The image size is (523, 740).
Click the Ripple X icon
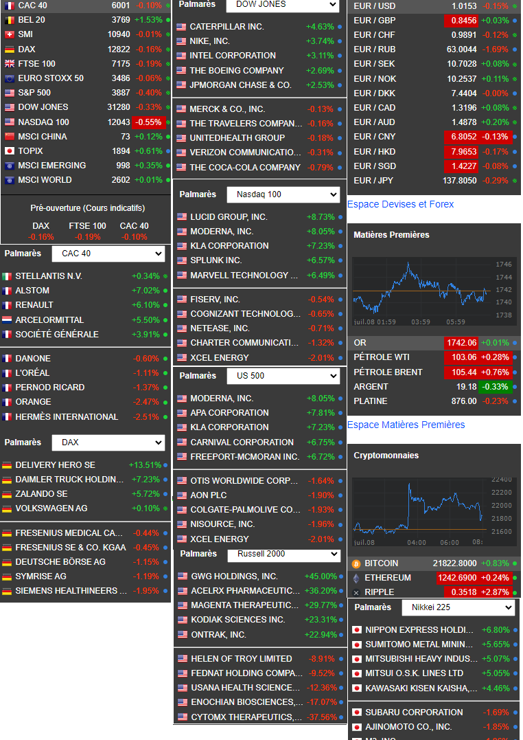(x=356, y=593)
